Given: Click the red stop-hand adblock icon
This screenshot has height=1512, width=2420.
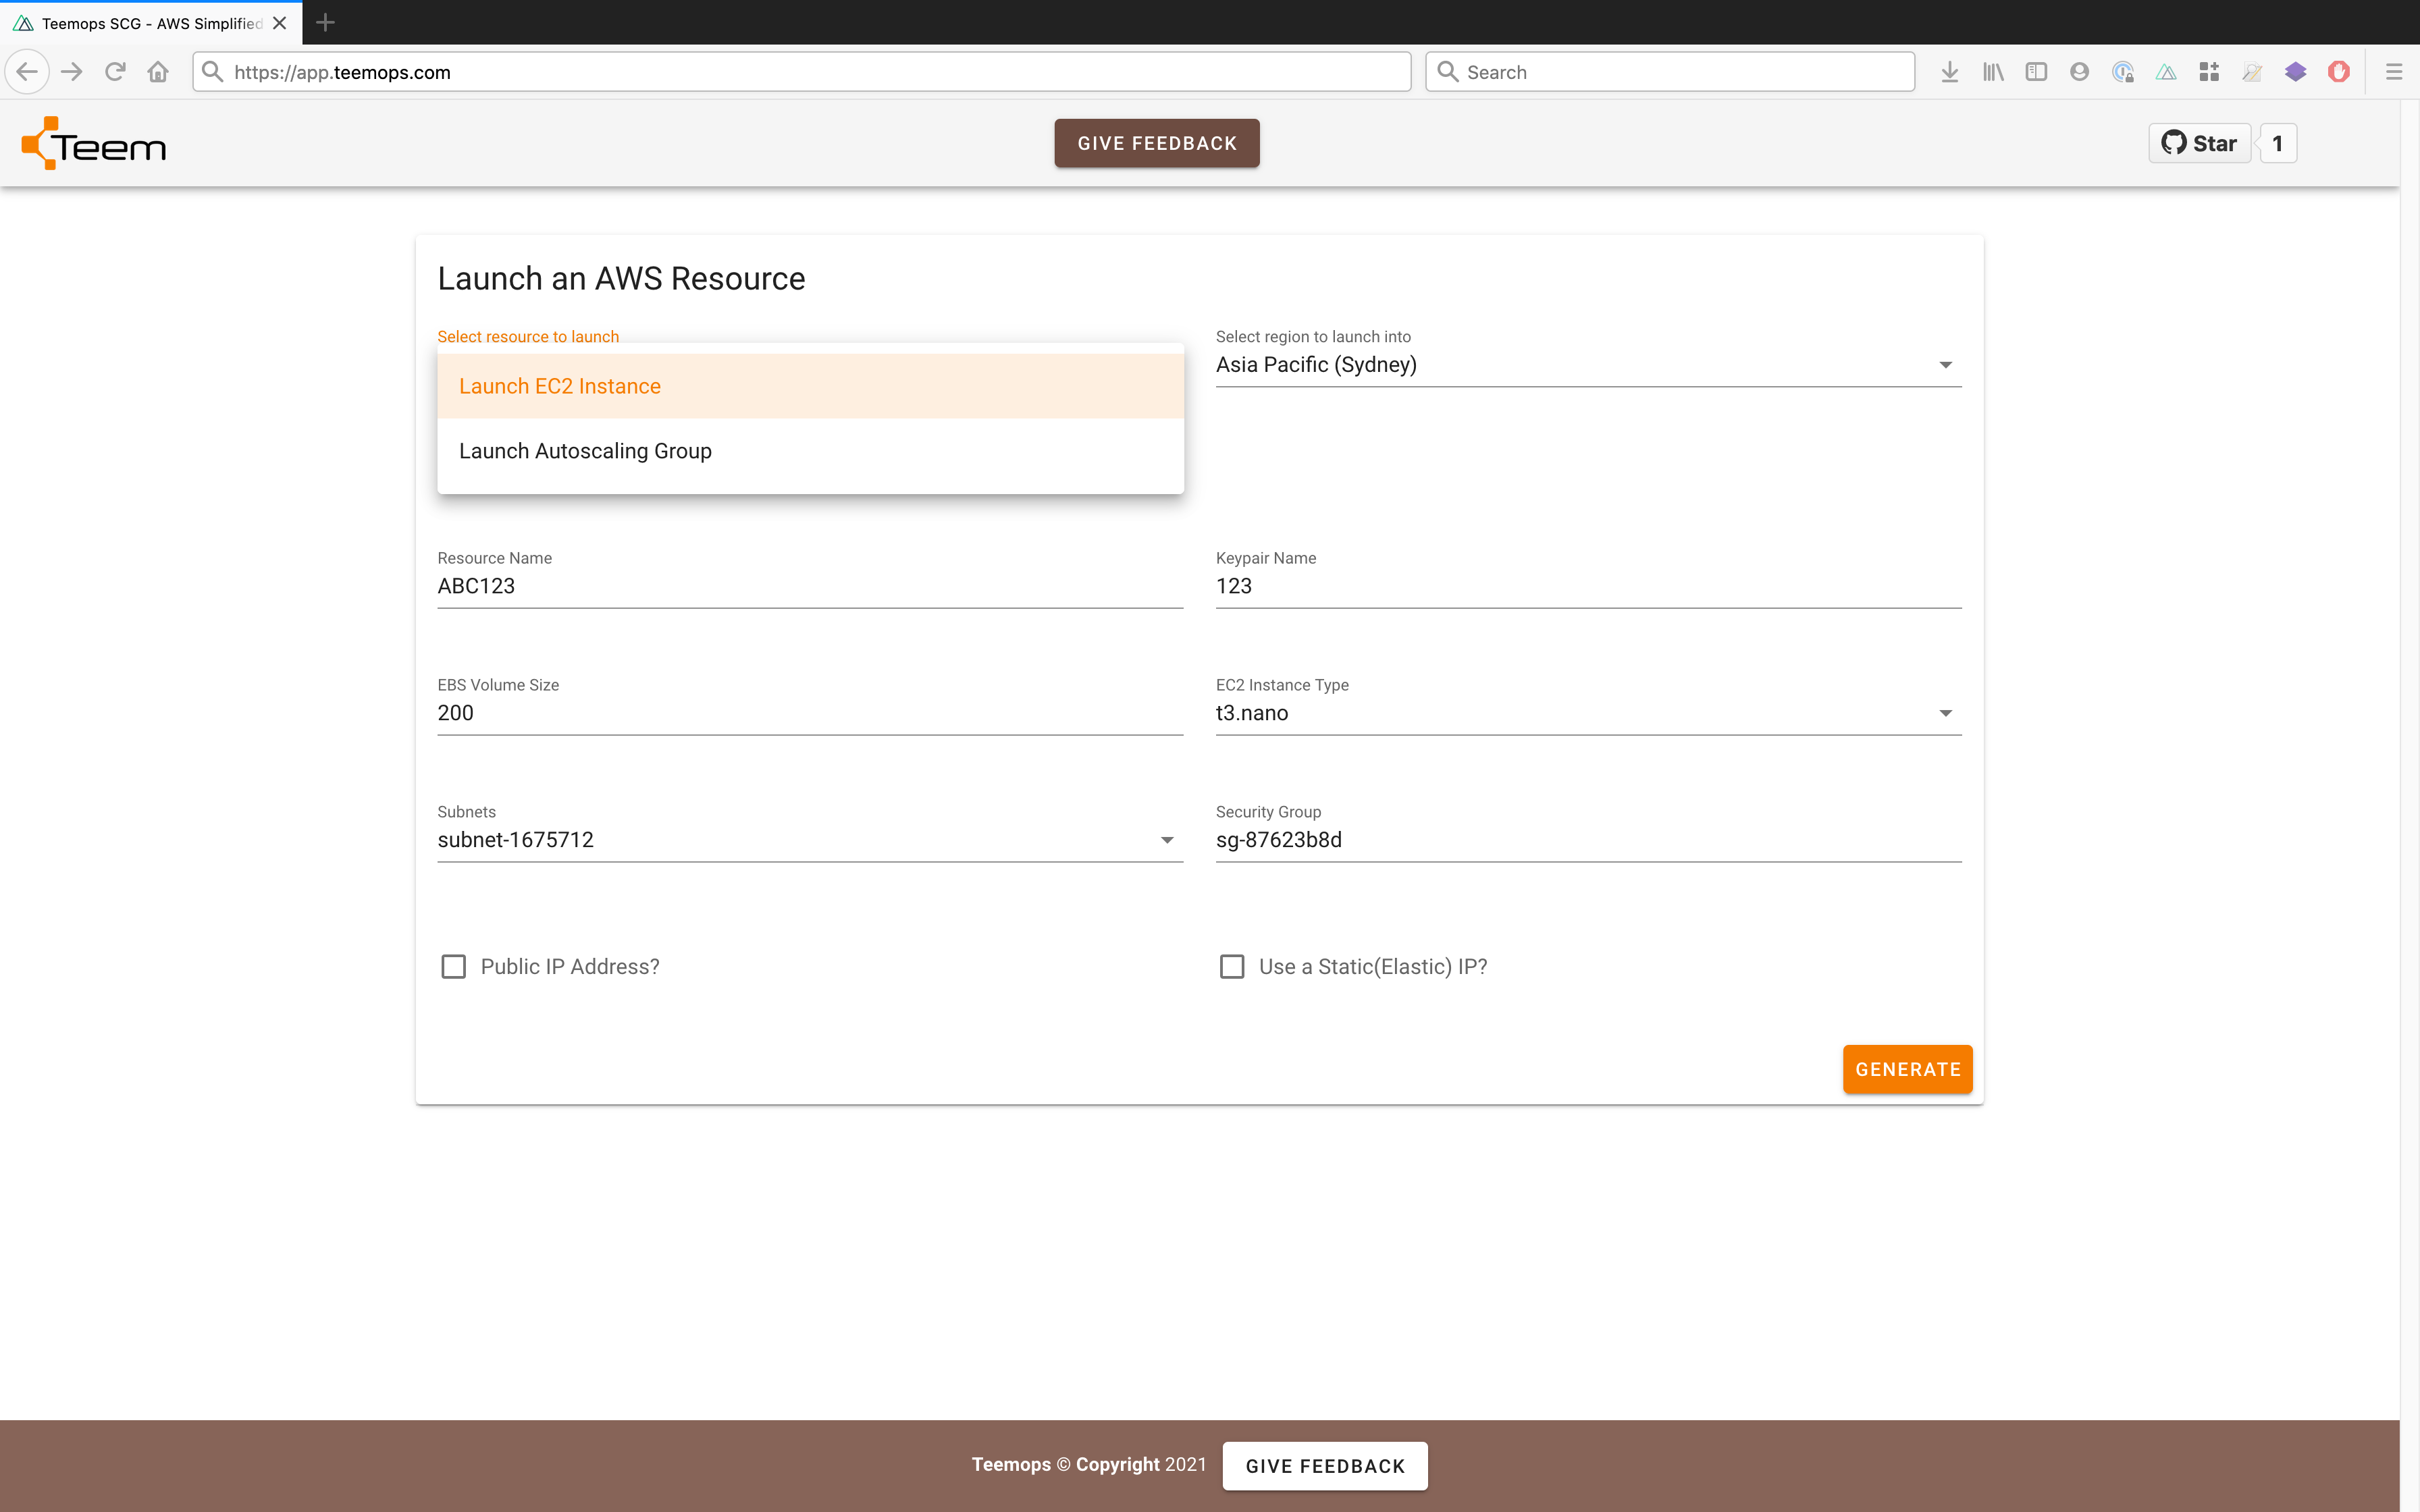Looking at the screenshot, I should 2338,72.
